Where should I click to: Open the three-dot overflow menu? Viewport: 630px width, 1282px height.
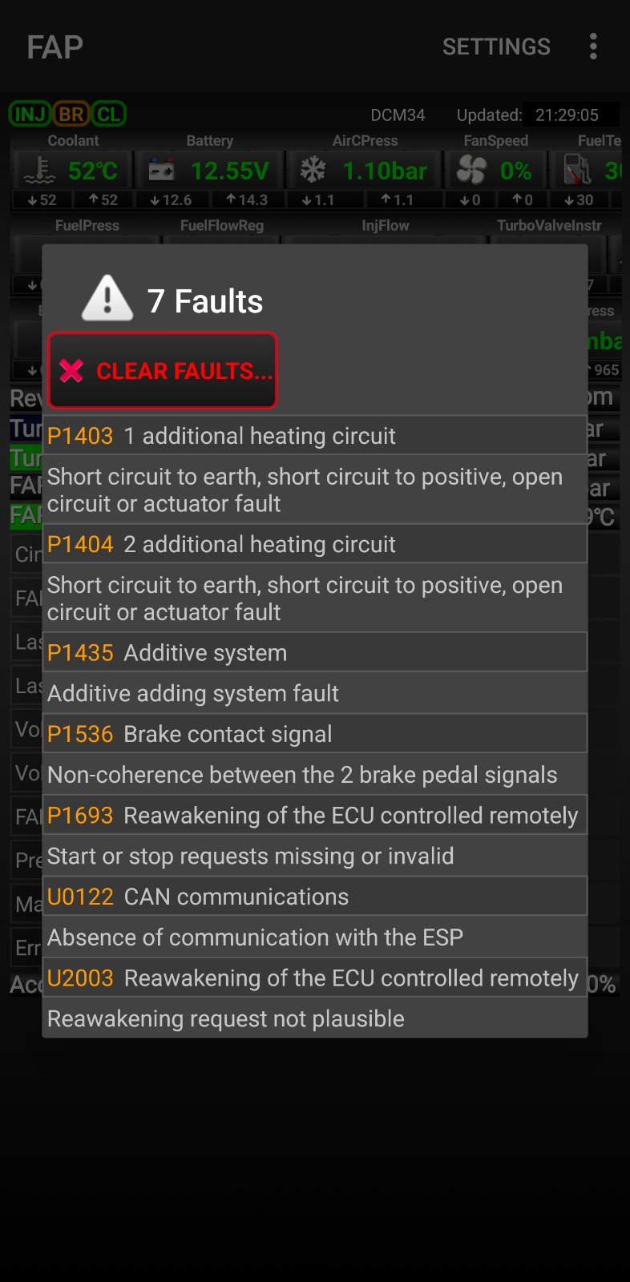click(593, 46)
